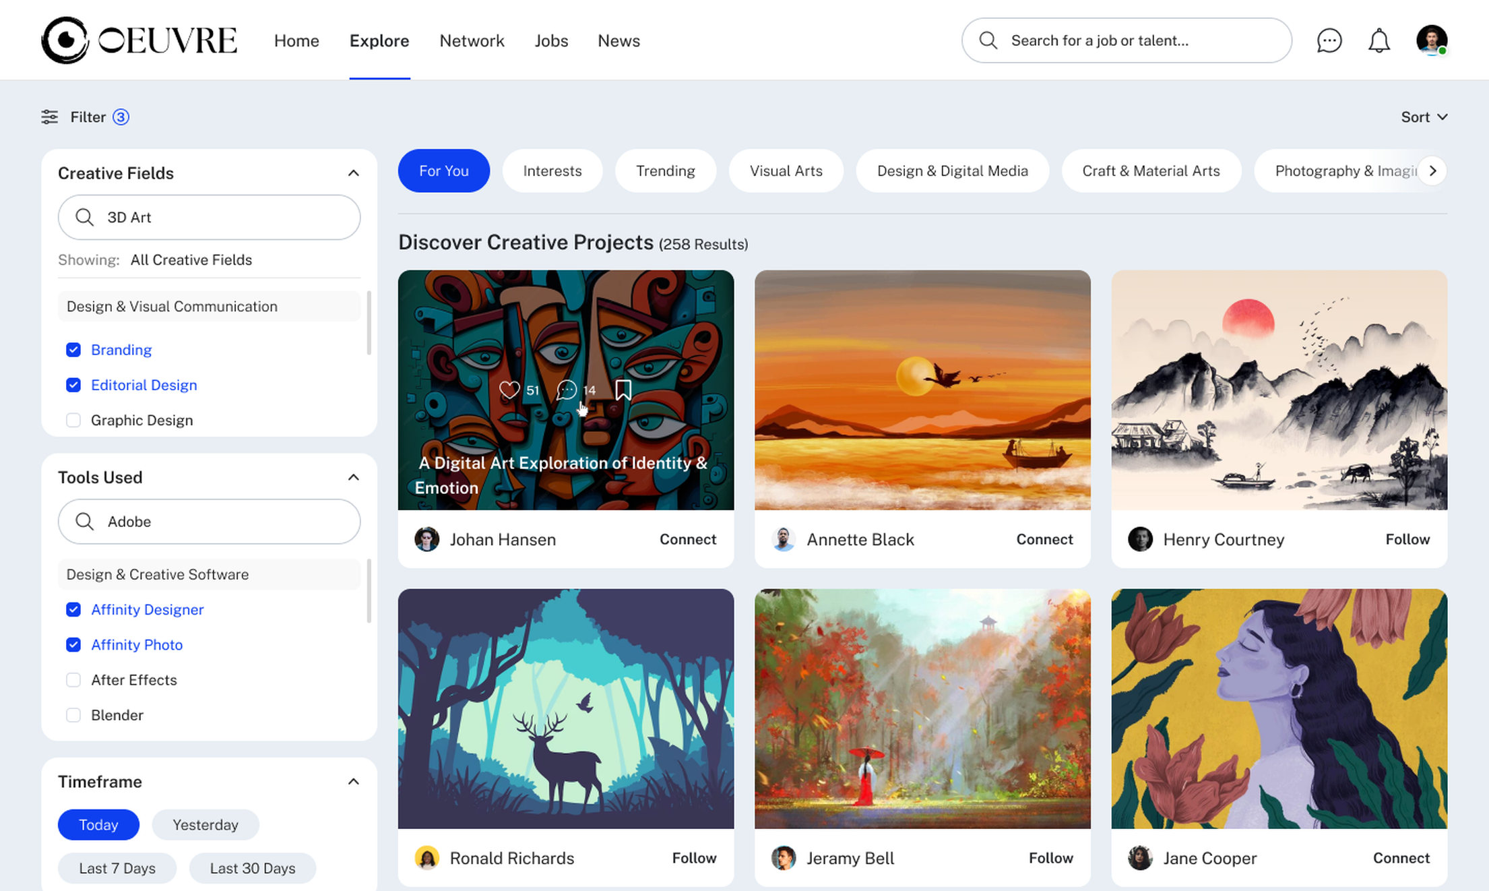Collapse the Timeframe section
This screenshot has height=891, width=1489.
[353, 782]
